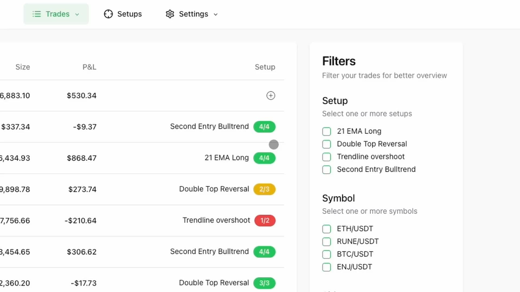520x292 pixels.
Task: Click the 4/4 badge next to 21 EMA Long
Action: (264, 158)
